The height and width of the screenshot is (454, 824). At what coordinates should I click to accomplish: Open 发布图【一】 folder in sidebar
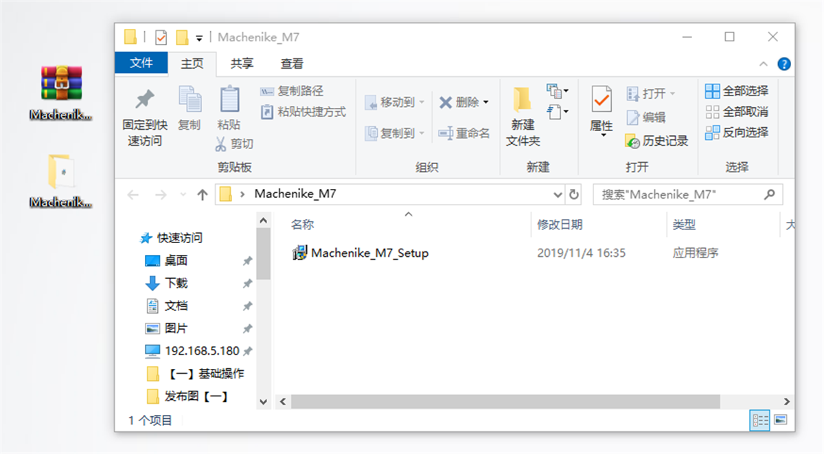tap(187, 396)
